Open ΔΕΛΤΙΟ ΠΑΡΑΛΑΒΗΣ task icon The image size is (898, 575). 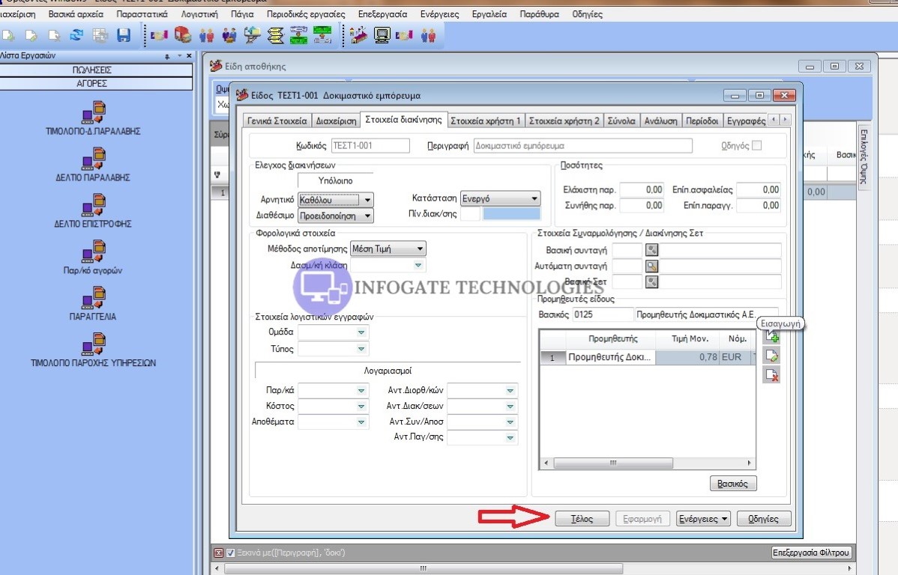click(93, 159)
